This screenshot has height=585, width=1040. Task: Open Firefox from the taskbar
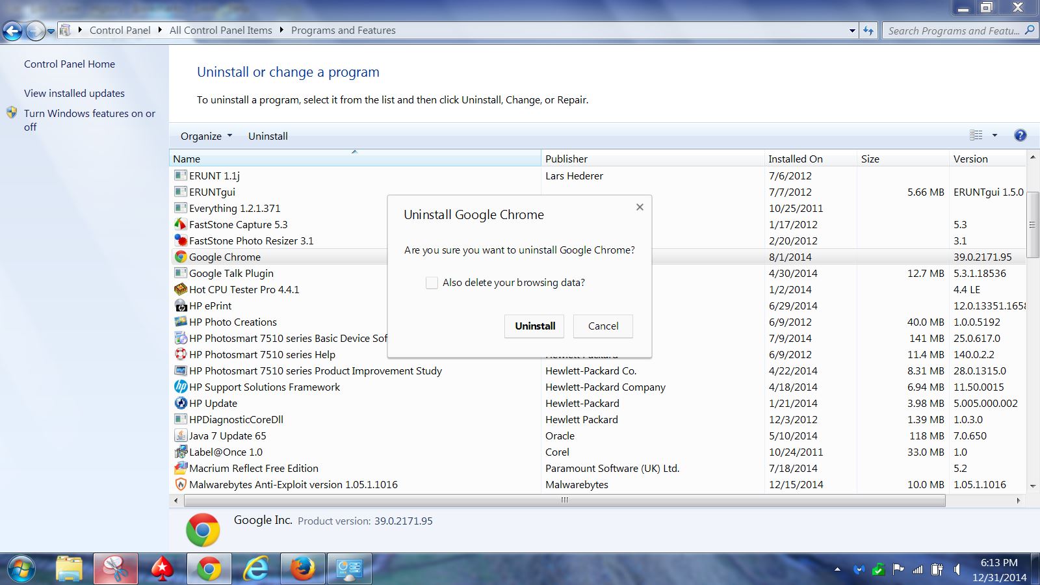tap(302, 569)
